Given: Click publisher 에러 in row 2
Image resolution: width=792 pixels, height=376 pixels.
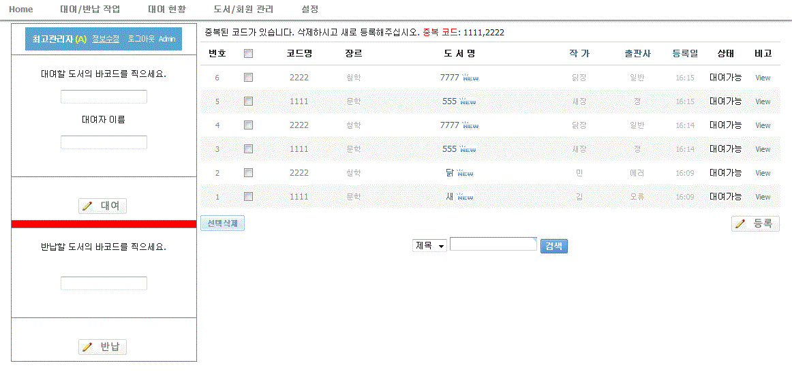Looking at the screenshot, I should (x=637, y=173).
